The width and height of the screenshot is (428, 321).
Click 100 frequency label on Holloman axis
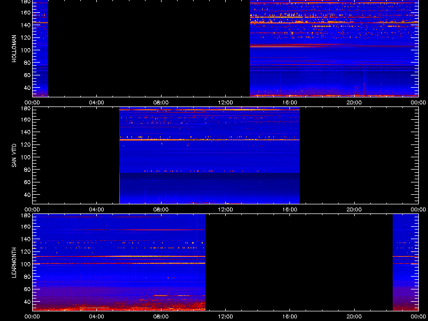coord(26,50)
